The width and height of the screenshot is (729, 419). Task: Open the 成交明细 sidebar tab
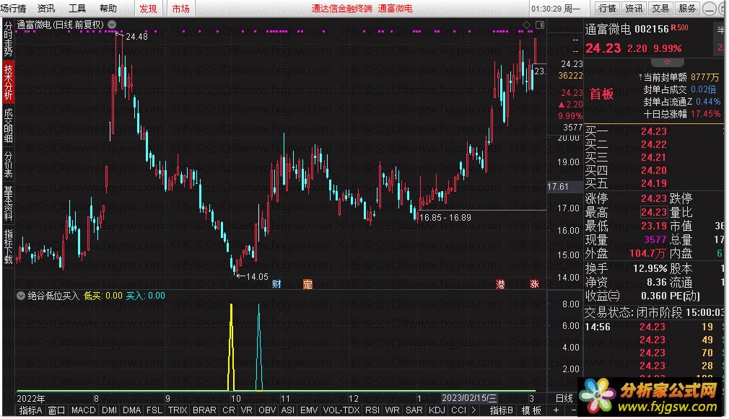point(8,125)
